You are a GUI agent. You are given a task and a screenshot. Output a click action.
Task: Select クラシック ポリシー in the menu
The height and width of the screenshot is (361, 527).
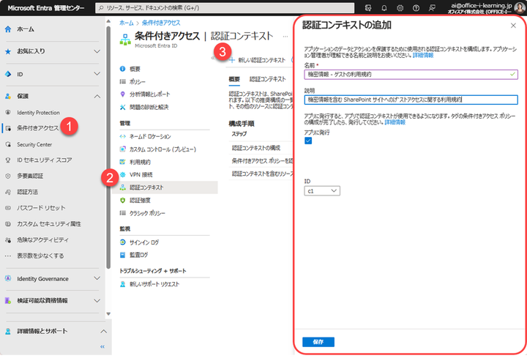pos(147,213)
